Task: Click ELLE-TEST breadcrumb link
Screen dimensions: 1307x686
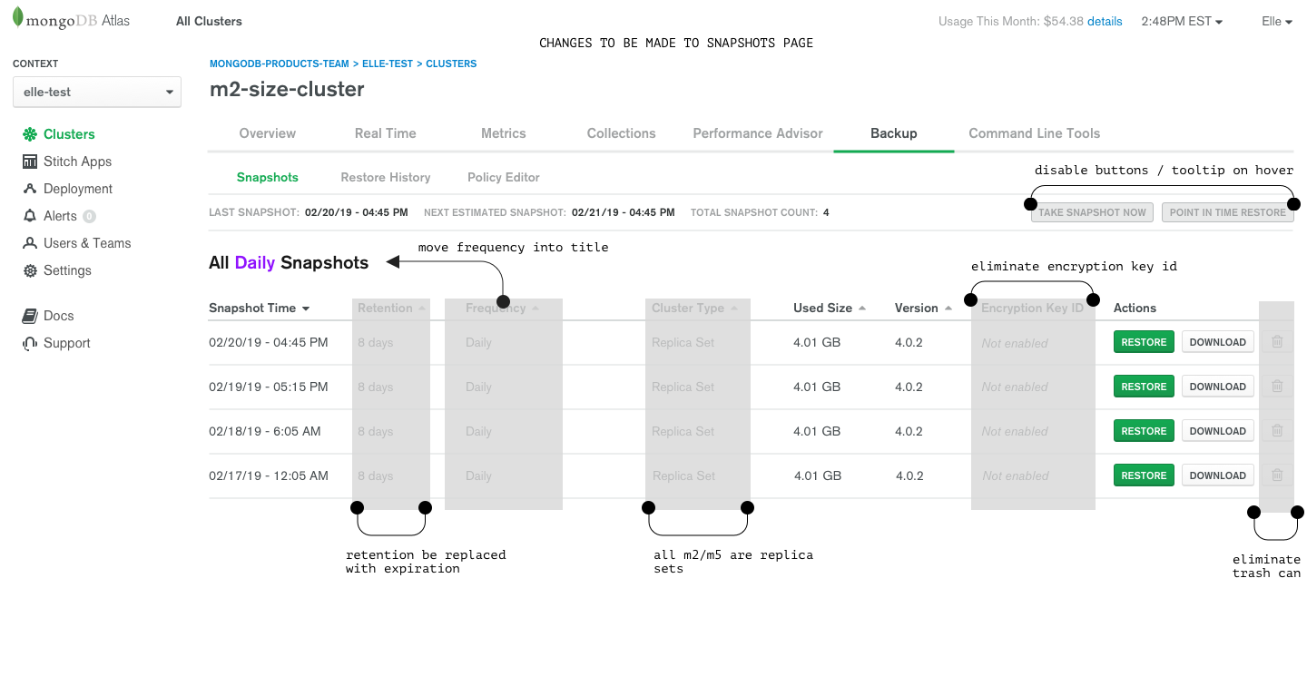Action: [388, 64]
